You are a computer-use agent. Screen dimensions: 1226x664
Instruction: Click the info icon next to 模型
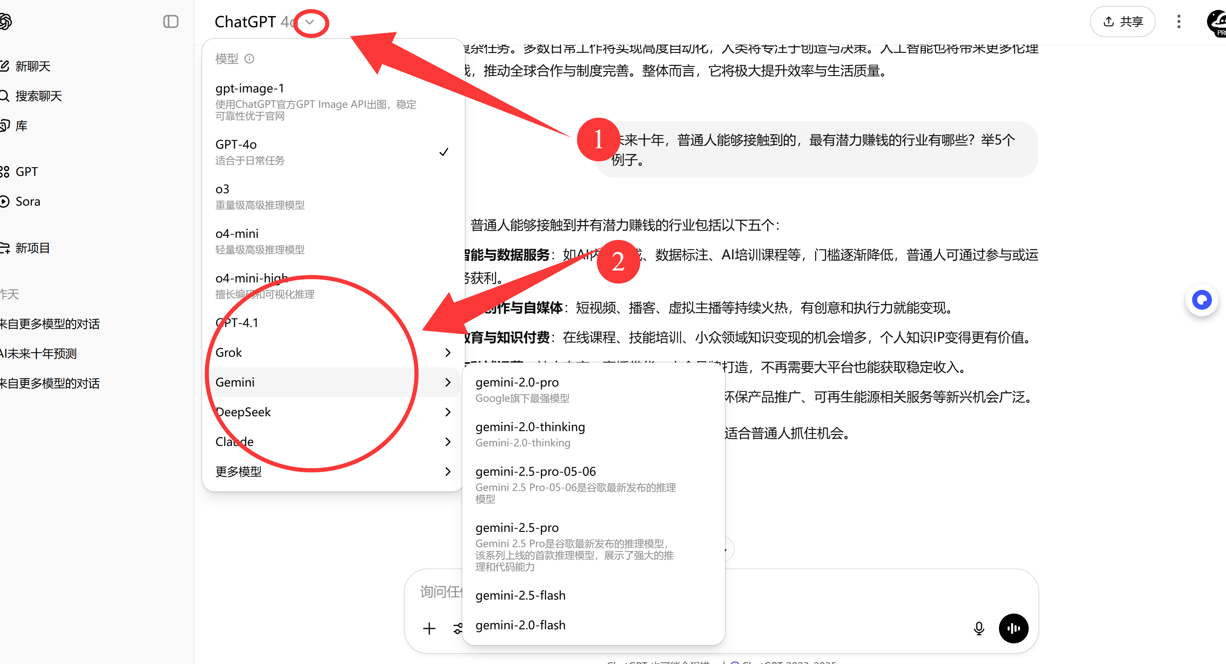tap(249, 59)
